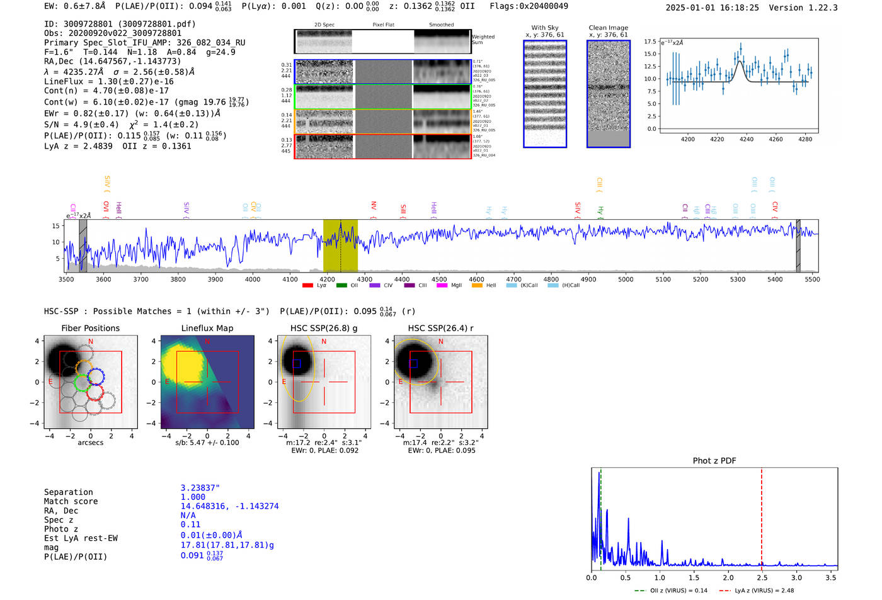Select the green fiber circle marker
This screenshot has width=882, height=600.
[x=82, y=382]
